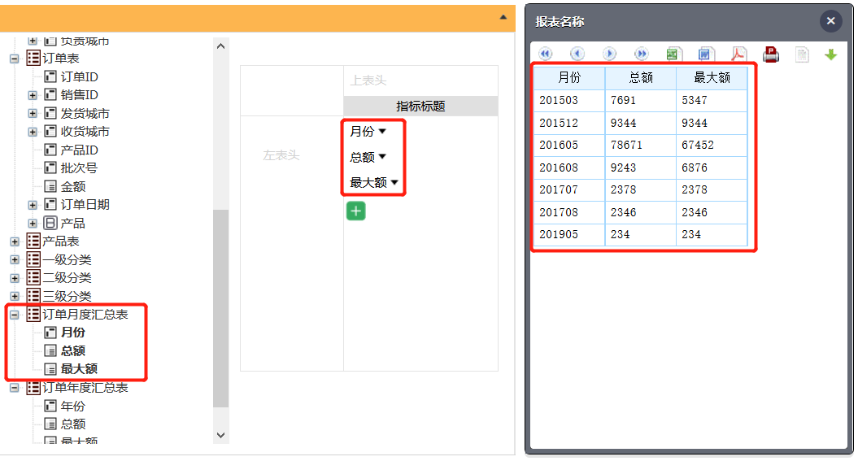Viewport: 858px width, 461px height.
Task: Click the measure icon beside 金额
Action: 50,186
